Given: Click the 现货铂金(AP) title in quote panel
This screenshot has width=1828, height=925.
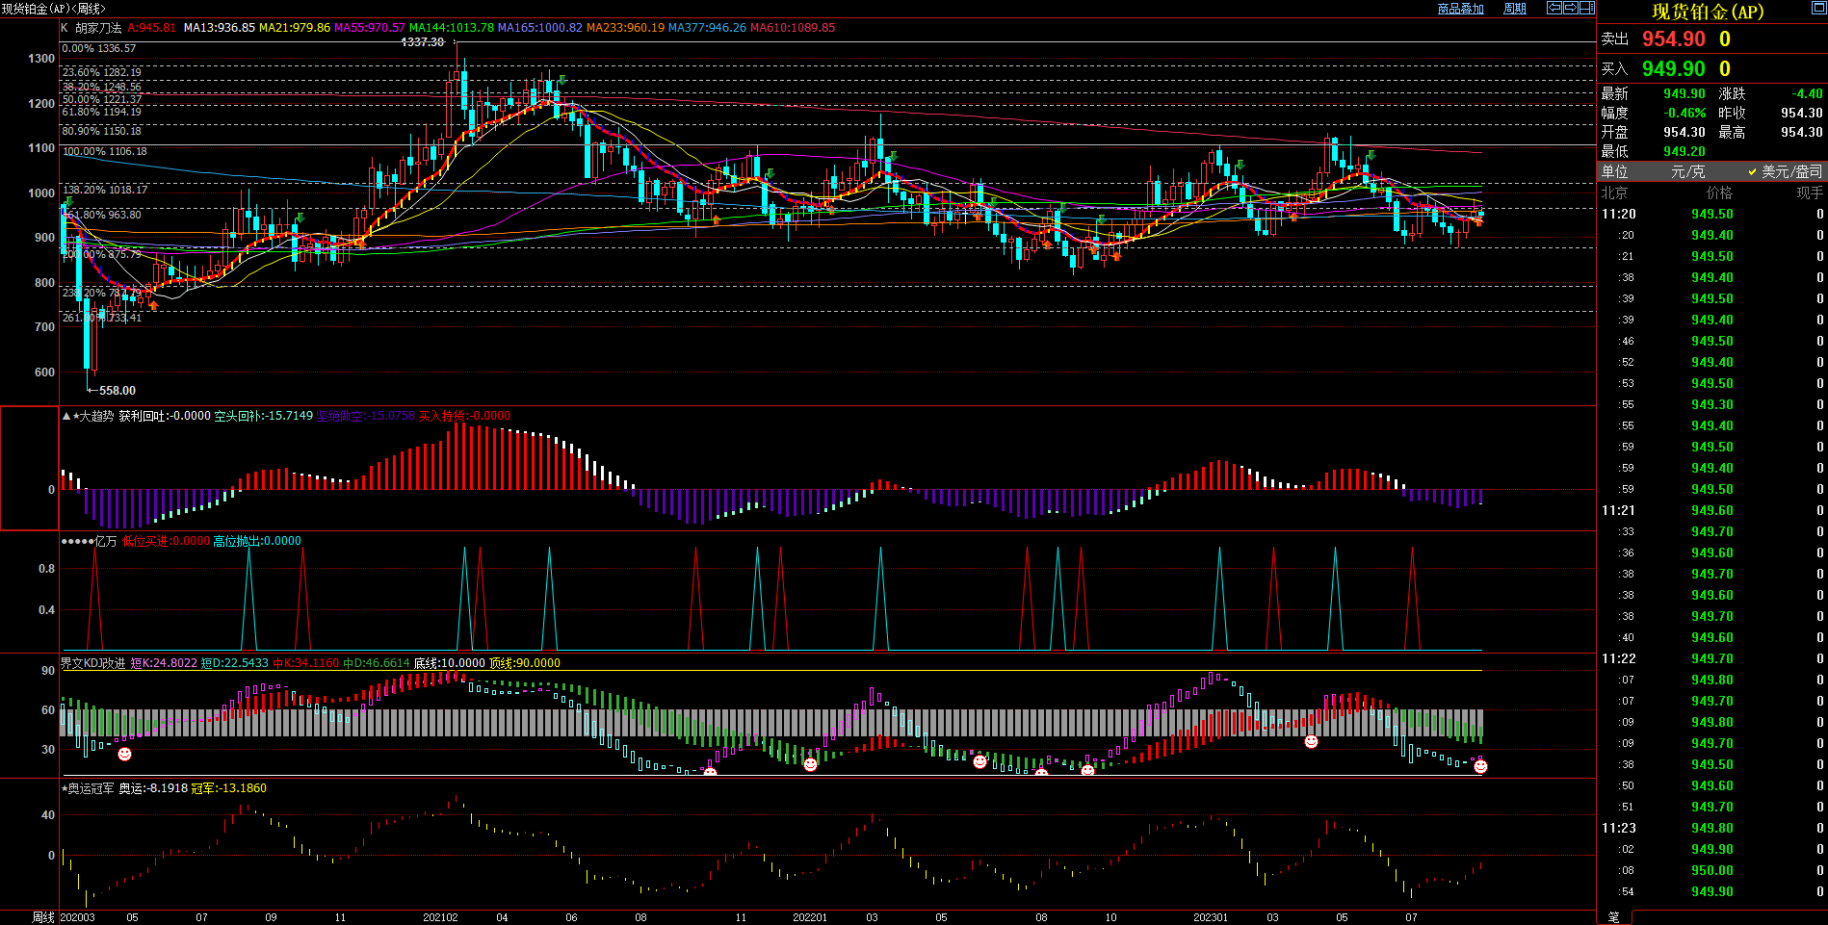Looking at the screenshot, I should coord(1708,12).
